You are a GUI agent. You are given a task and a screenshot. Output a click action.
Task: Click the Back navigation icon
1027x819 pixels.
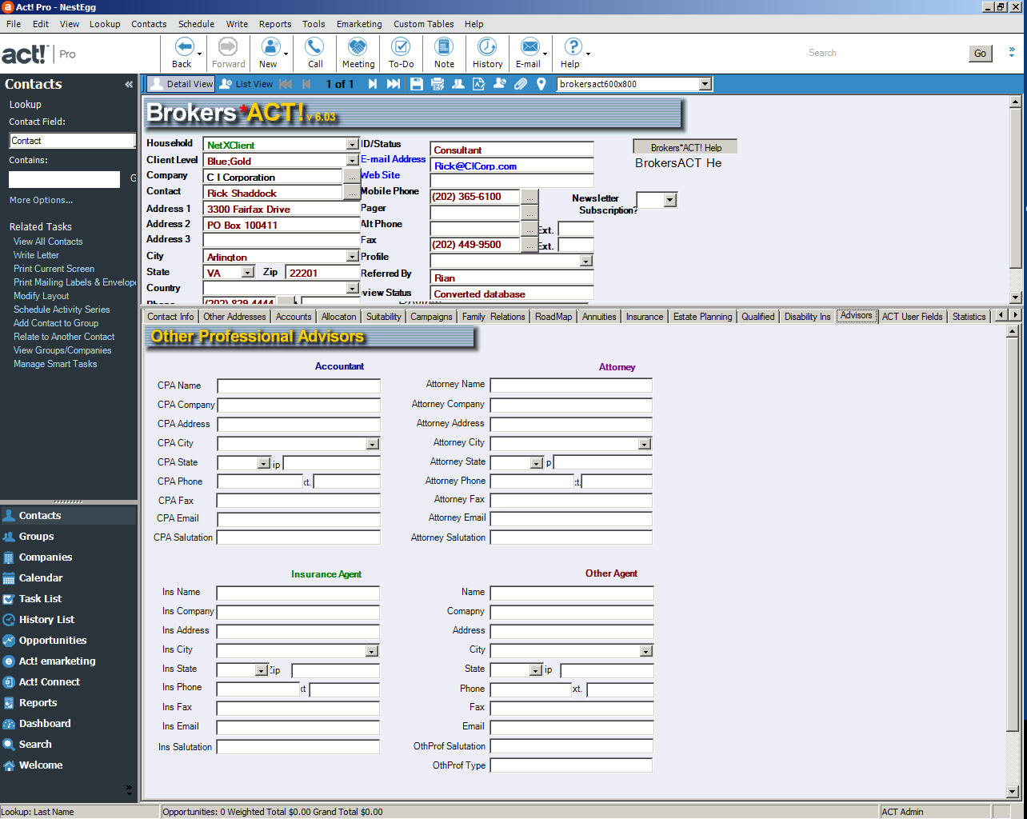tap(183, 47)
